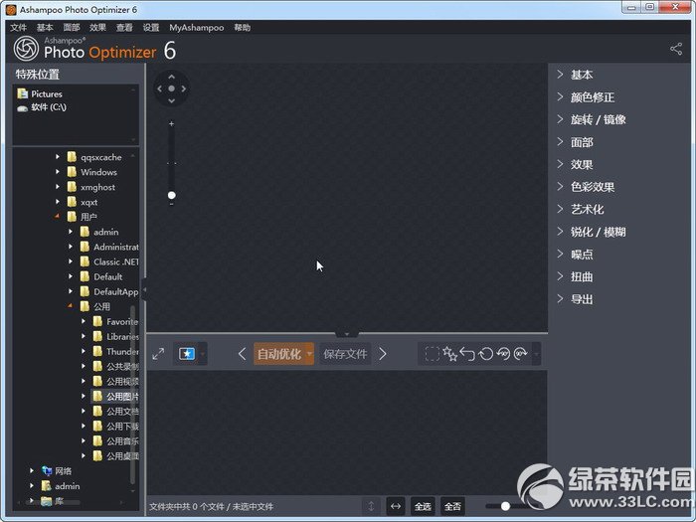
Task: Click the vertical layout arrows button
Action: pyautogui.click(x=371, y=506)
